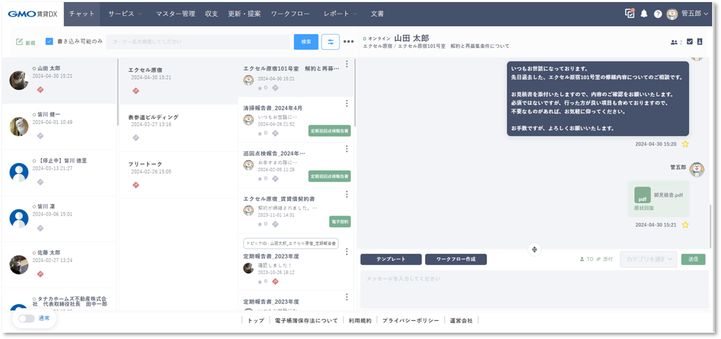Image resolution: width=721 pixels, height=339 pixels.
Task: Star the message sent at 2024-04-30 15:20
Action: [685, 144]
